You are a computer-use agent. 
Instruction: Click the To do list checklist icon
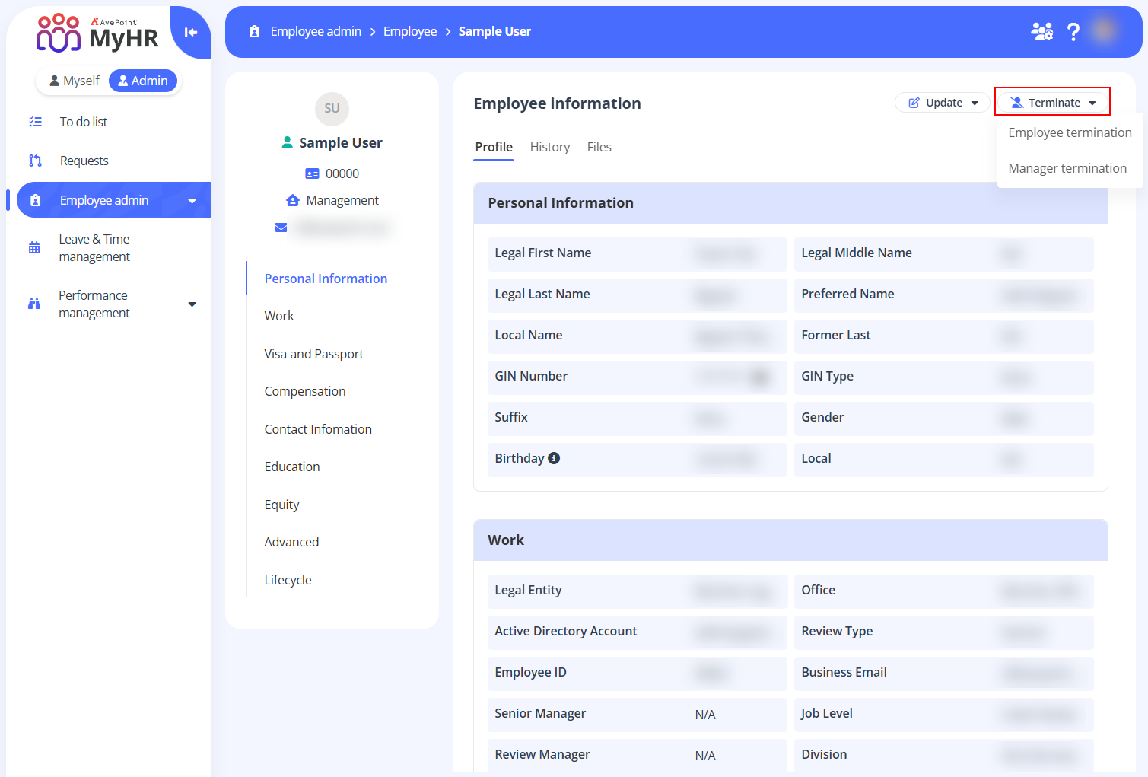coord(35,122)
